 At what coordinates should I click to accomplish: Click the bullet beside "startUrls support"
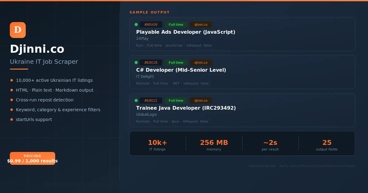point(12,119)
